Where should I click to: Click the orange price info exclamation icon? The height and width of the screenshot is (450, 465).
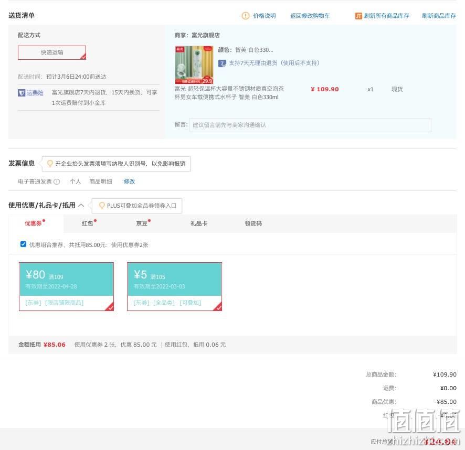click(x=246, y=16)
